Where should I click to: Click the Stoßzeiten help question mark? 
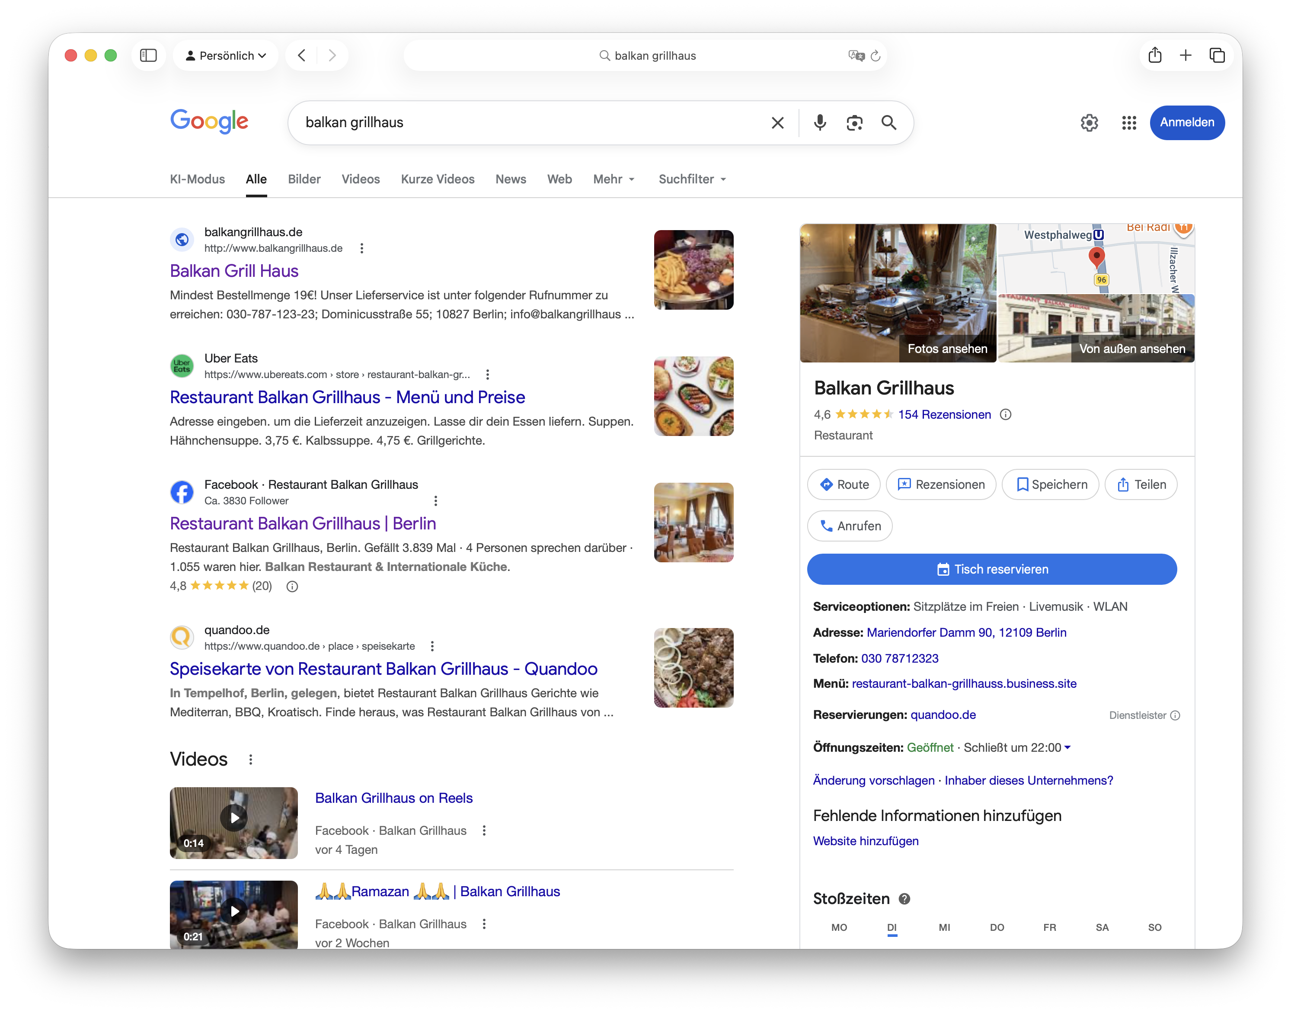(905, 899)
